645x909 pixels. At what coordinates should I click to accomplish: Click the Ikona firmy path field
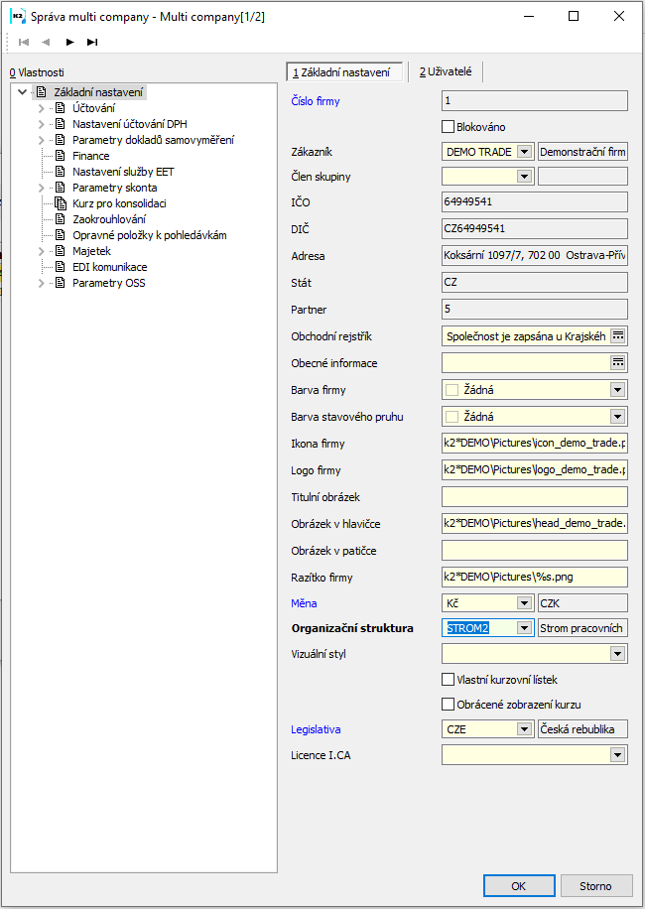534,443
